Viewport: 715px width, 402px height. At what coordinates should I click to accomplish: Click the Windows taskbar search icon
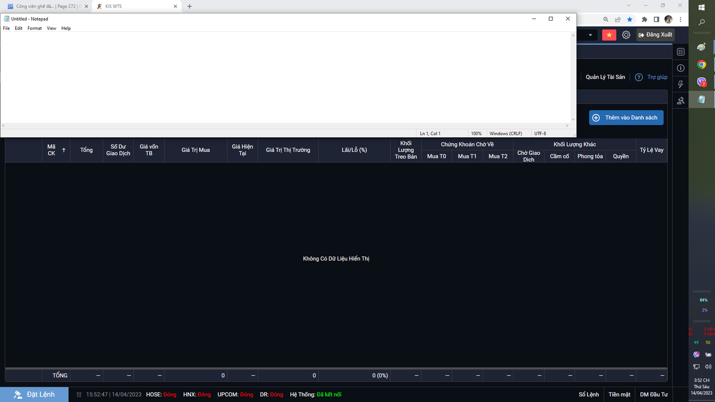coord(702,23)
